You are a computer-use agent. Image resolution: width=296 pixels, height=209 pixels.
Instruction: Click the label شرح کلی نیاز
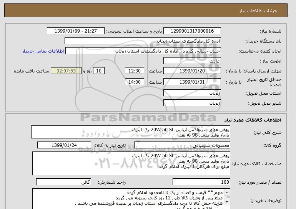[267, 132]
